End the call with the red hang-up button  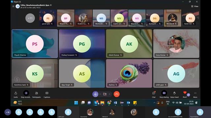117,94
